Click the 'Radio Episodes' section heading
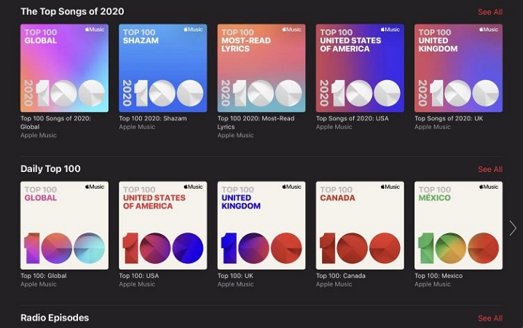The width and height of the screenshot is (523, 328). click(x=55, y=318)
